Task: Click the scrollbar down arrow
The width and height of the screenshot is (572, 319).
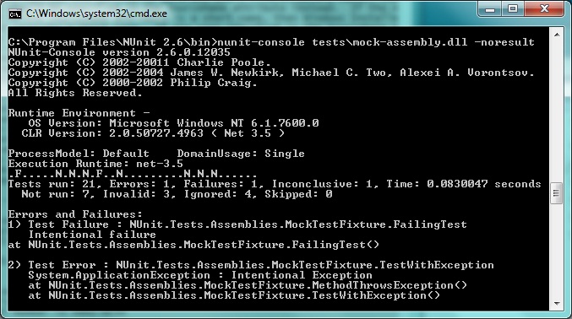Action: 557,303
